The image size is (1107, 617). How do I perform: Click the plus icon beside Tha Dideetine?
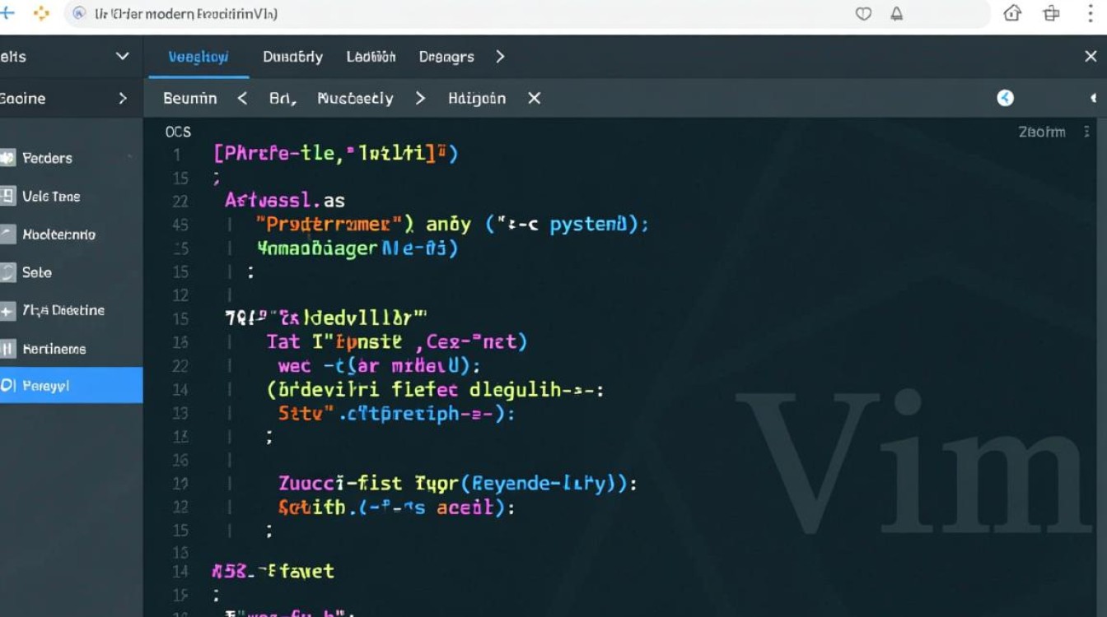(7, 311)
